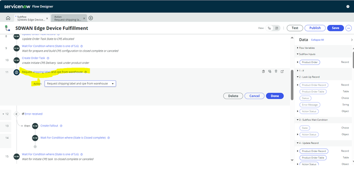Cancel editing step 11
354x169 pixels.
click(255, 96)
